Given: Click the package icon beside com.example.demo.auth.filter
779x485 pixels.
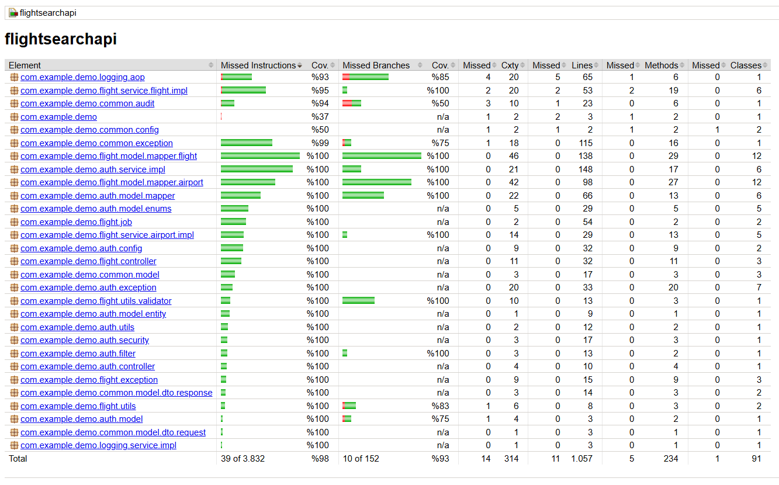Looking at the screenshot, I should pyautogui.click(x=14, y=354).
